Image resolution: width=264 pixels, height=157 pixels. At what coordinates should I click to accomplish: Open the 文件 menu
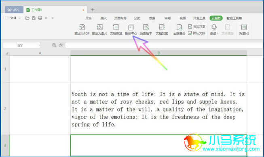(13, 18)
